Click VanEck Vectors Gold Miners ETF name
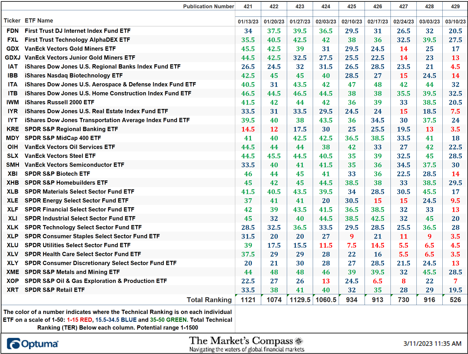 click(x=70, y=49)
